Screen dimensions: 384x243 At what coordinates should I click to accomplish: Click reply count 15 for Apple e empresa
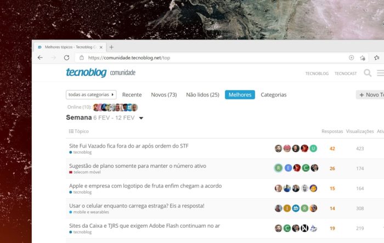[x=332, y=189]
